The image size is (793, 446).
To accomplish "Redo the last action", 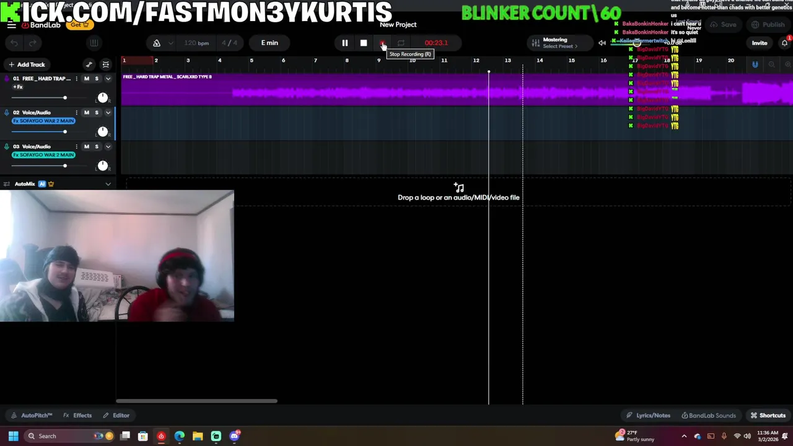I will [x=33, y=43].
